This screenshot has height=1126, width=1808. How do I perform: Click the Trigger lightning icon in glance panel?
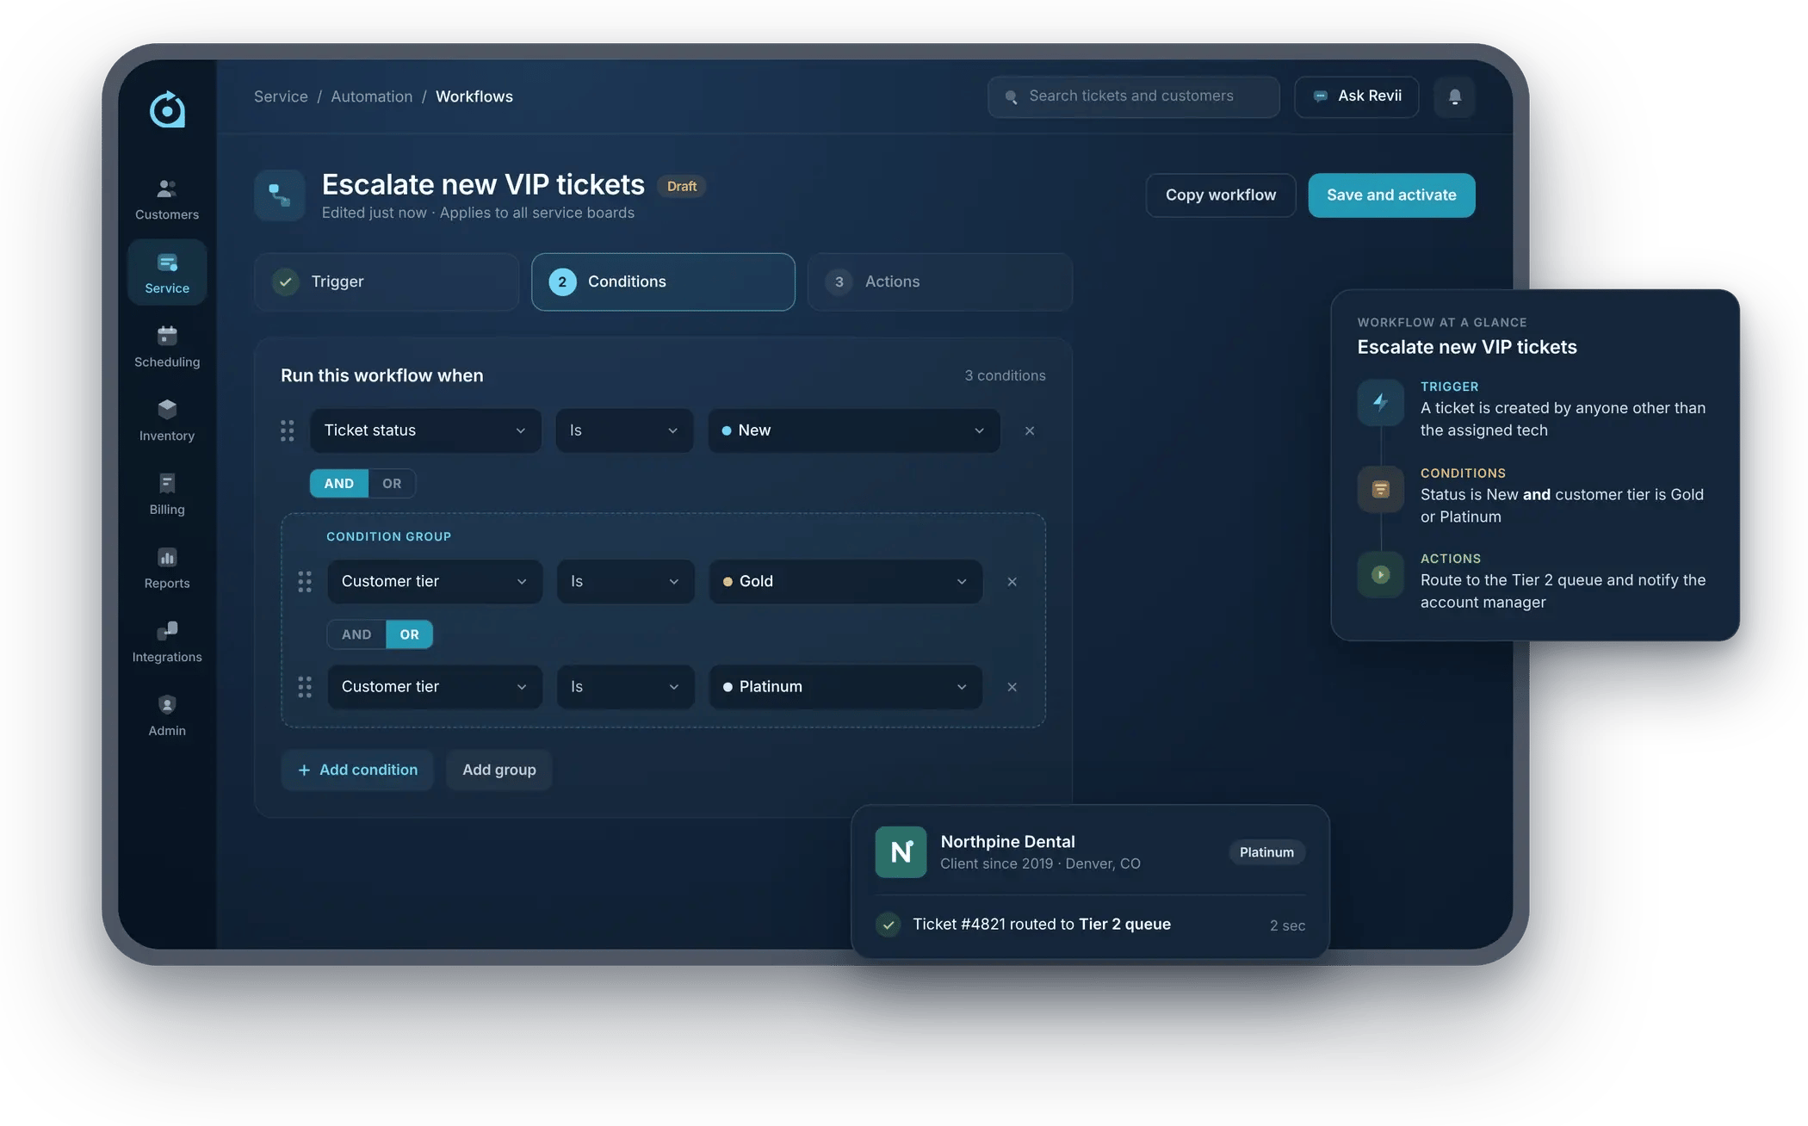coord(1380,402)
